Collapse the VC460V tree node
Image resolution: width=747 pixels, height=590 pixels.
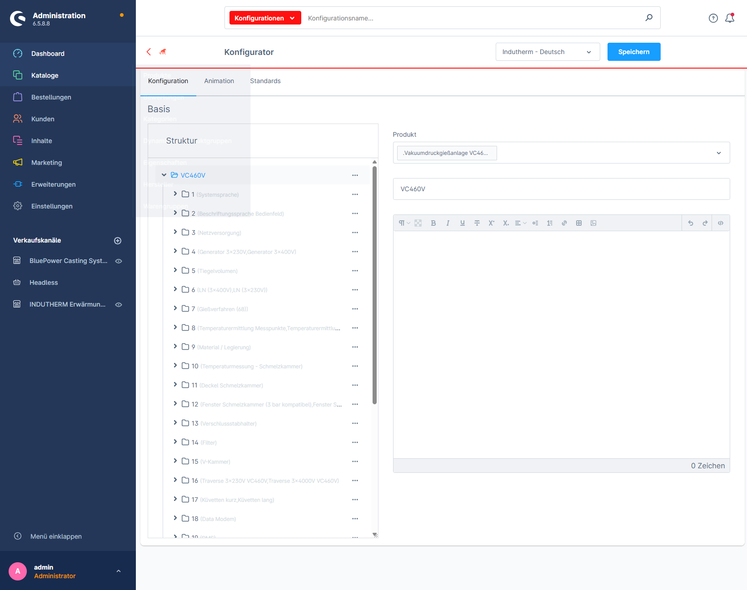pos(164,175)
